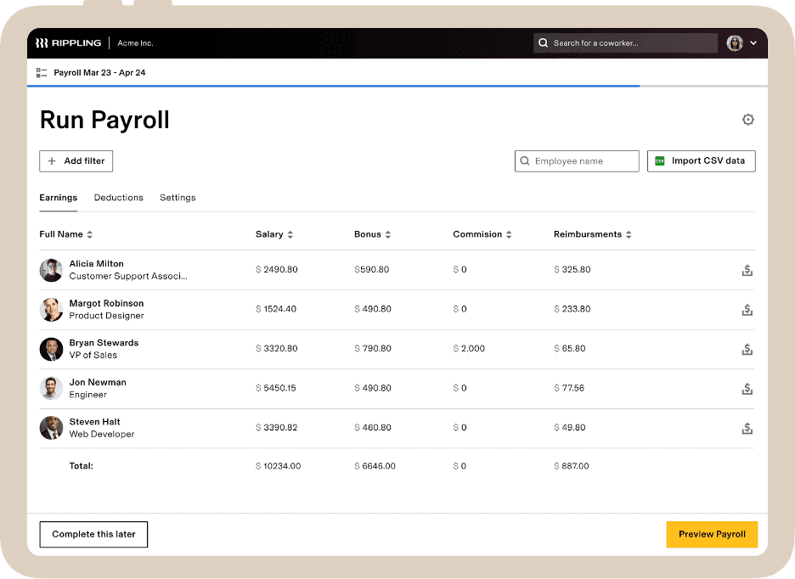Open Margot Robinson's profile photo
Viewport: 795px width, 579px height.
[51, 309]
